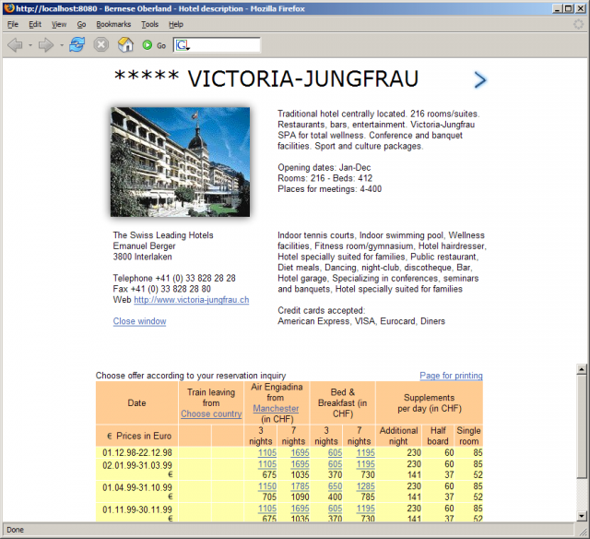Click the Firefox logo in the title bar
Screen dimensions: 590x539
[9, 8]
